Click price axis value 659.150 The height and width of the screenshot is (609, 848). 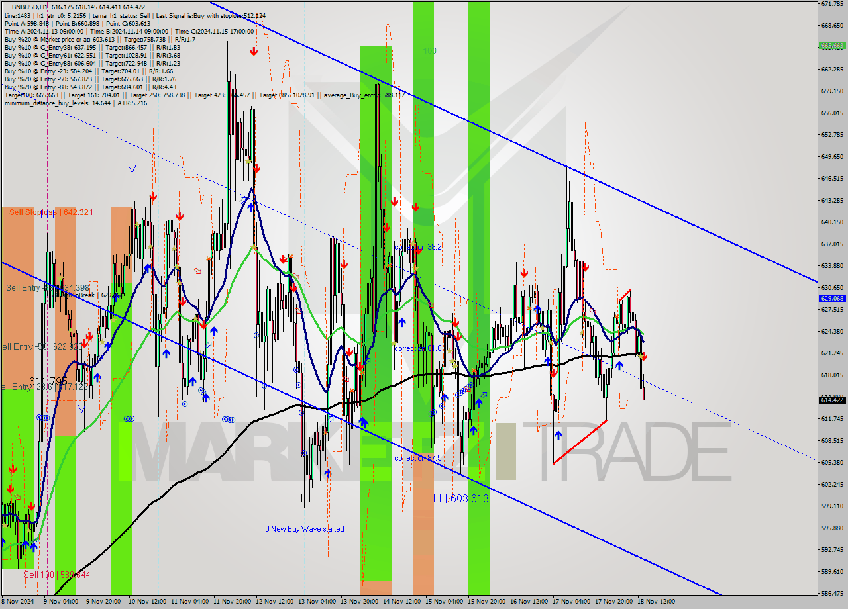(x=832, y=91)
